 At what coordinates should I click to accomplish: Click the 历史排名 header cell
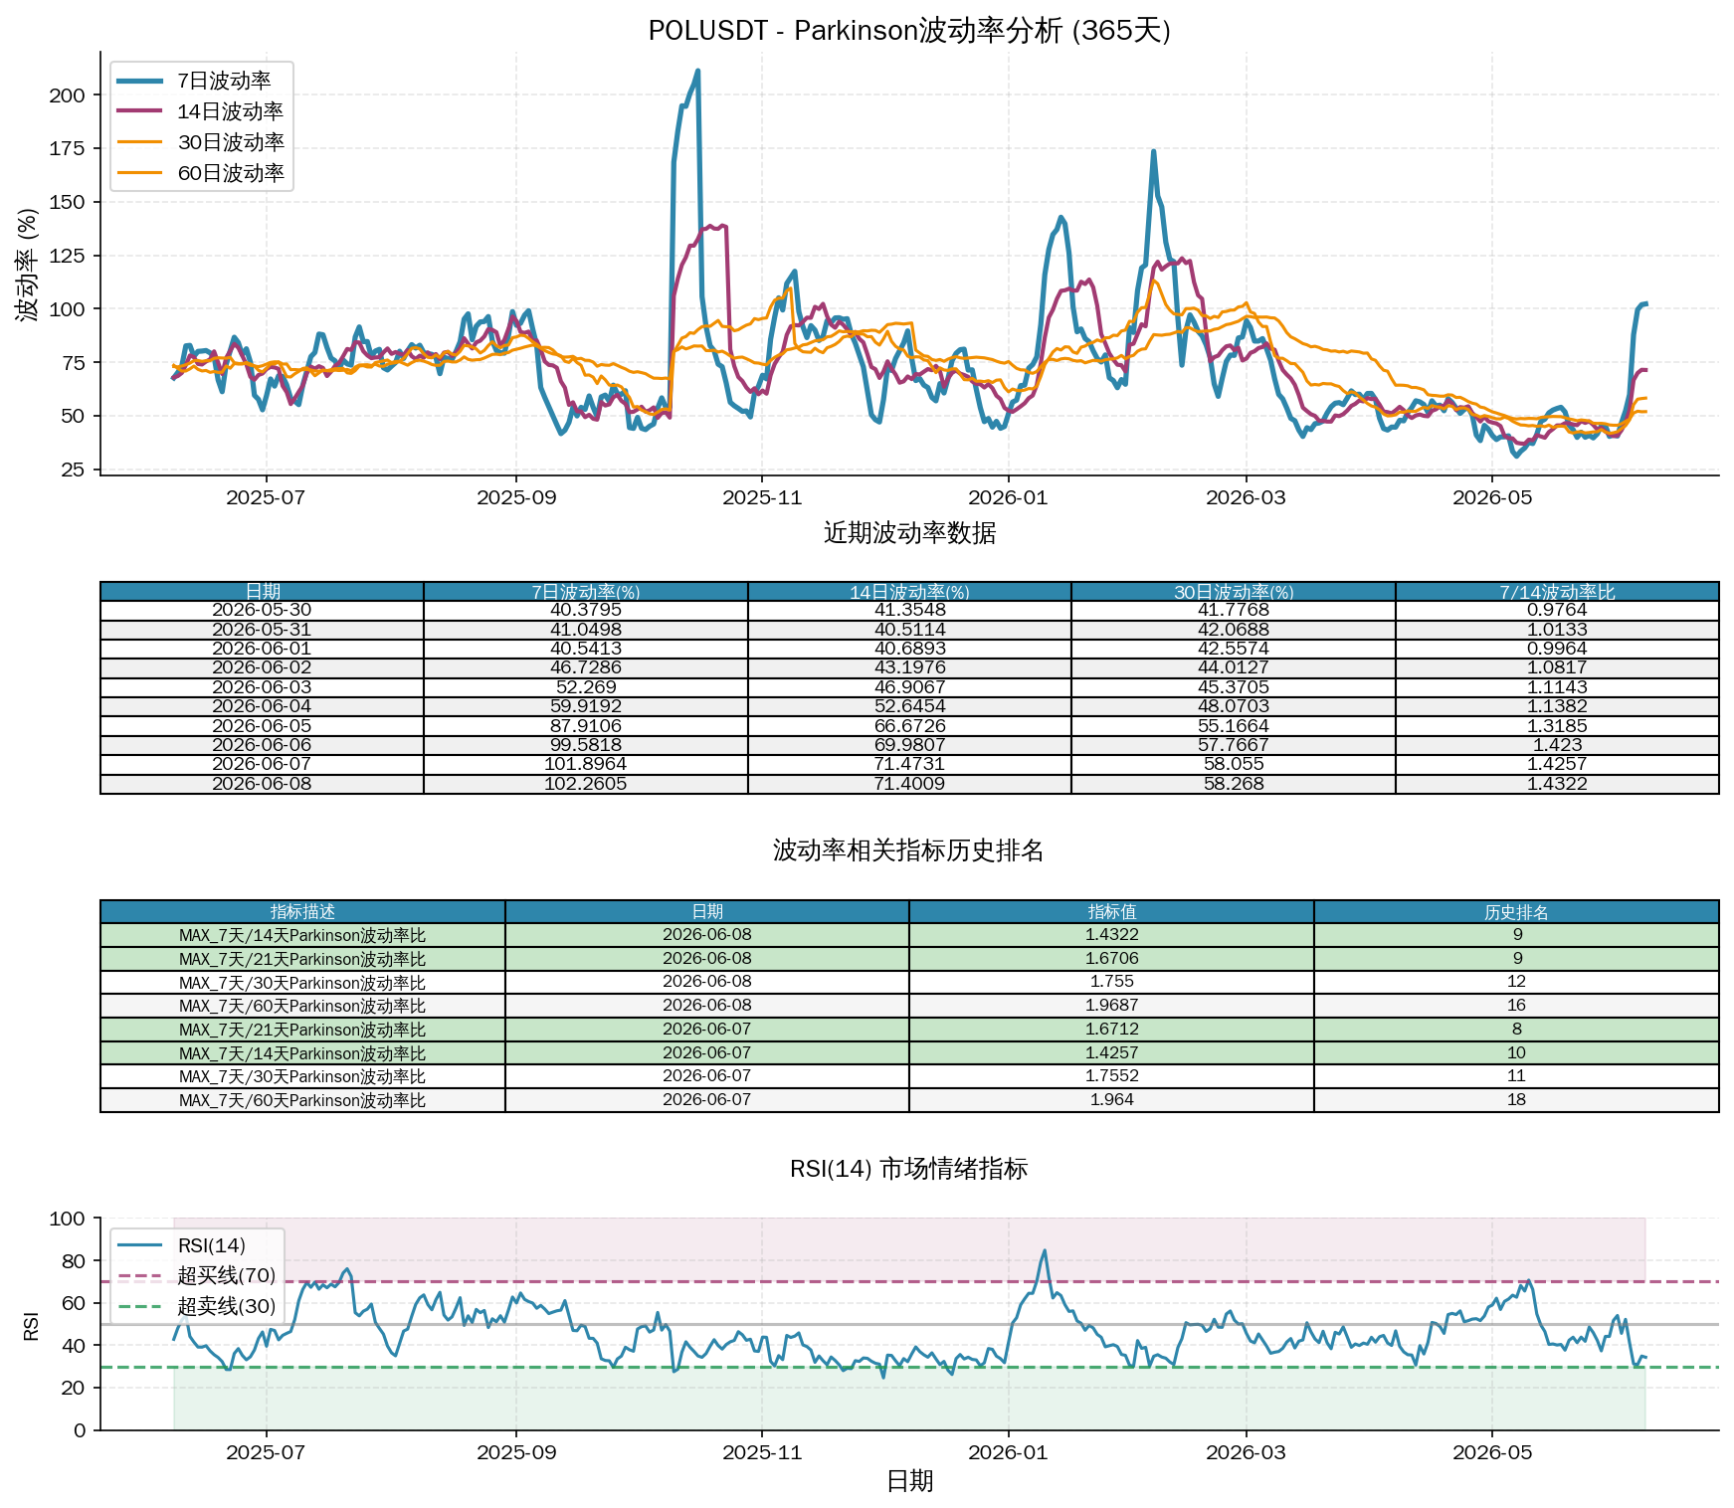pyautogui.click(x=1516, y=912)
